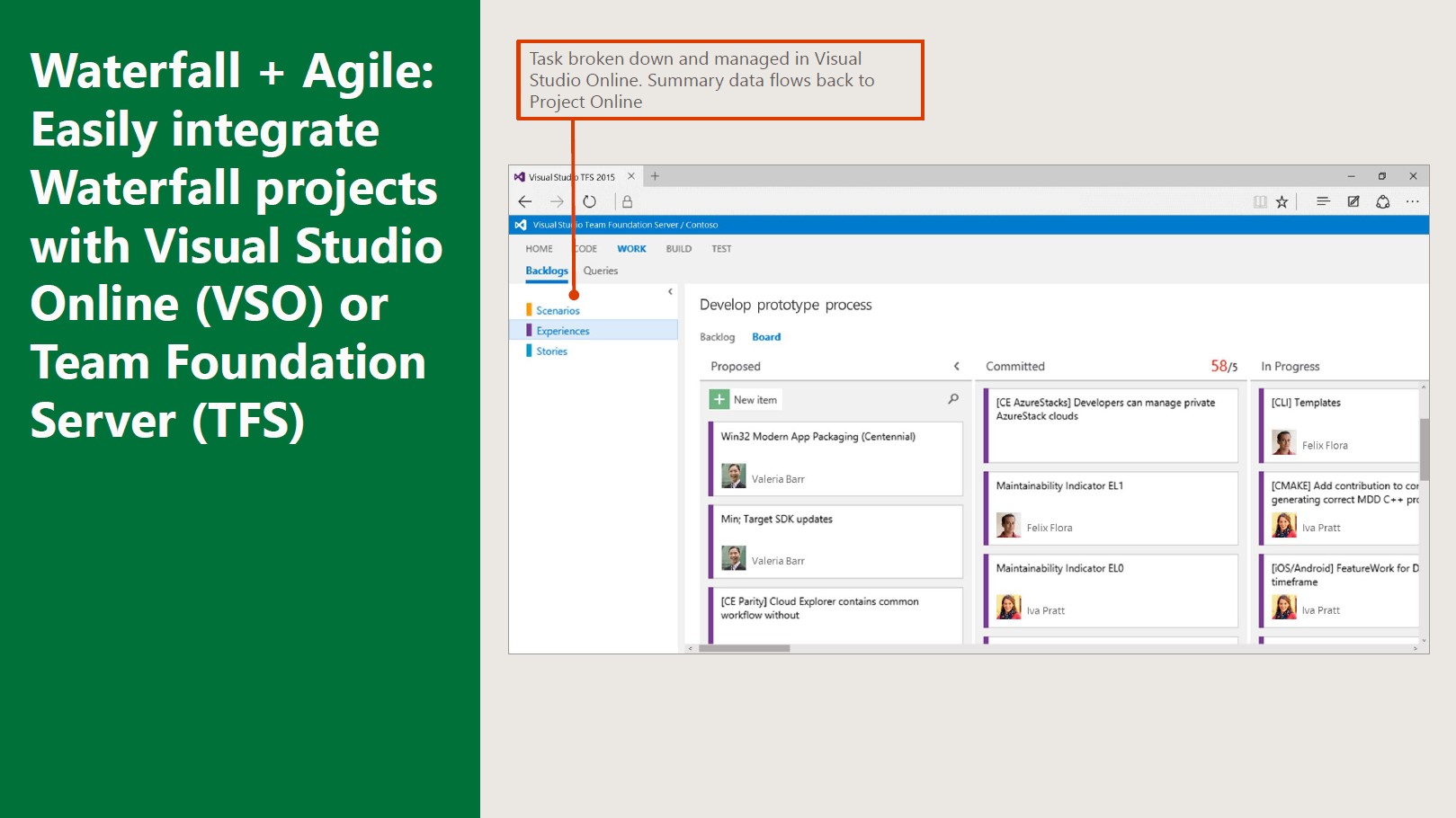
Task: Click the share icon in browser toolbar
Action: pos(1383,201)
